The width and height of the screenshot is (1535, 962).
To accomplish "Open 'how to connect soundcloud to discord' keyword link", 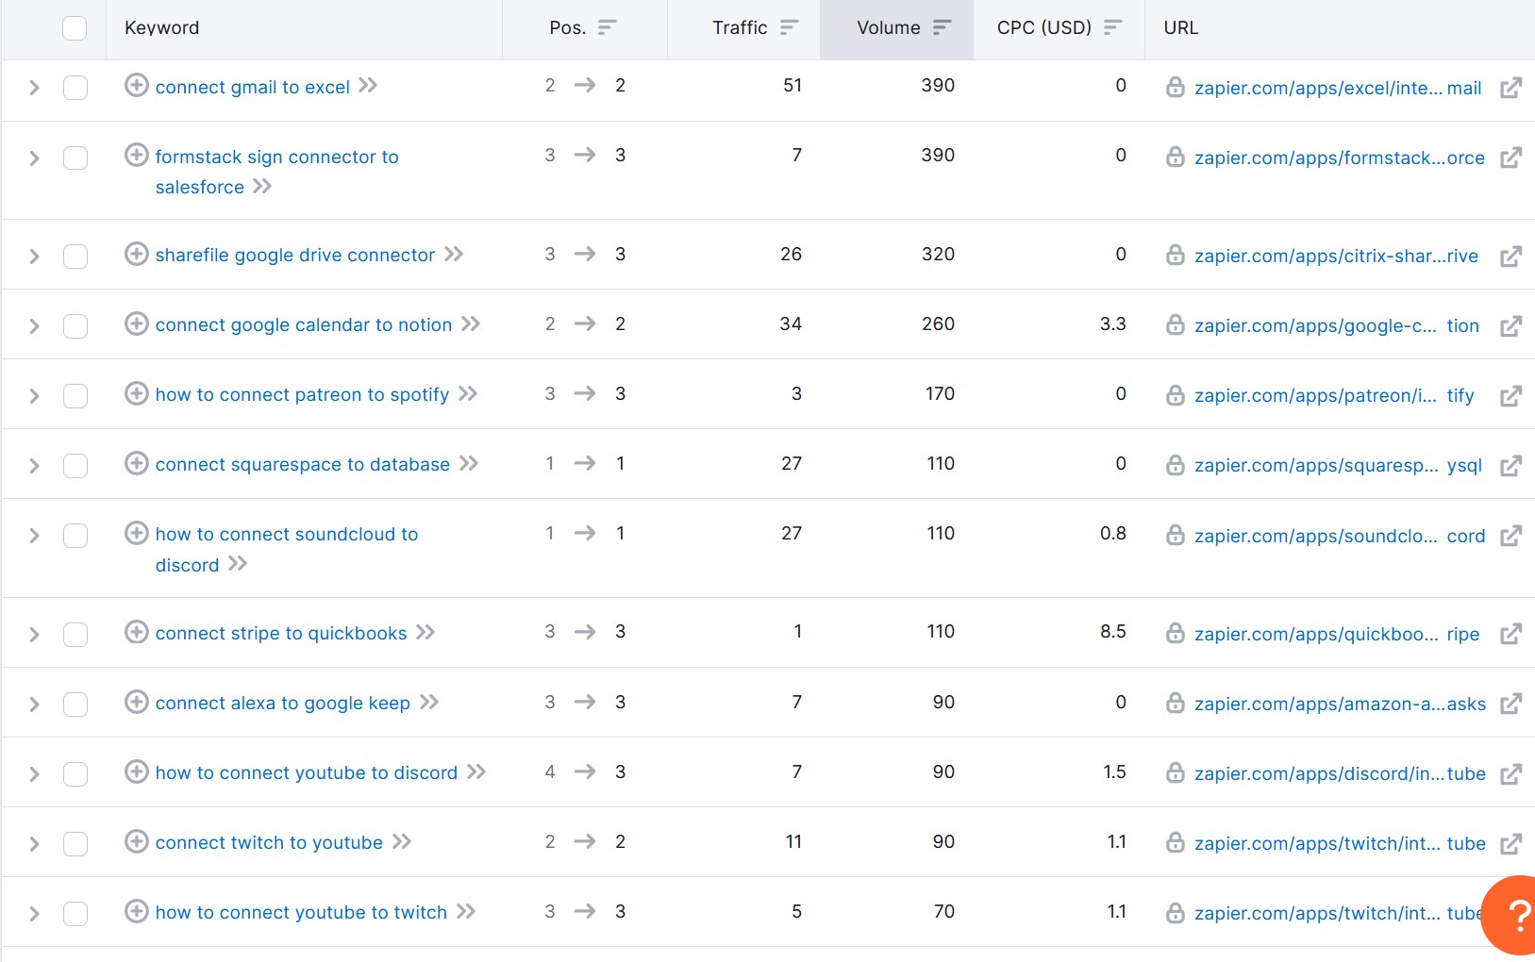I will [286, 549].
